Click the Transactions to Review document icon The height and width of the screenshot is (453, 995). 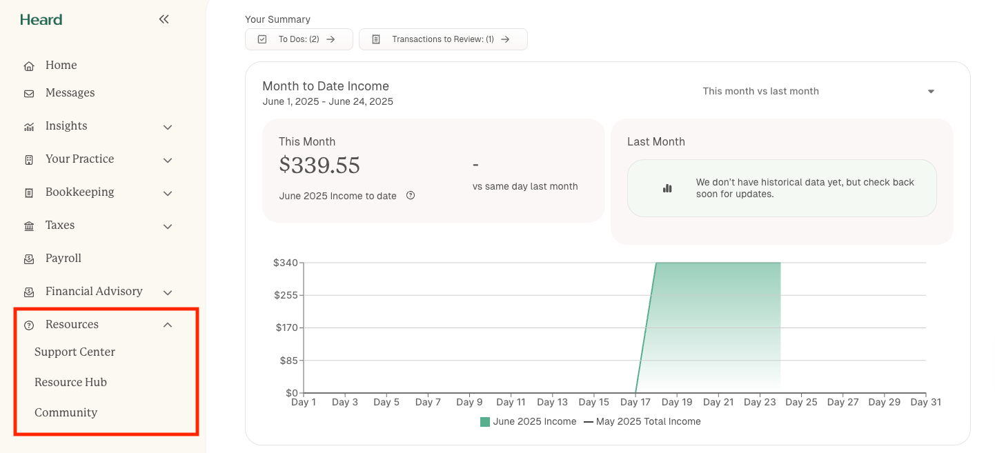376,39
